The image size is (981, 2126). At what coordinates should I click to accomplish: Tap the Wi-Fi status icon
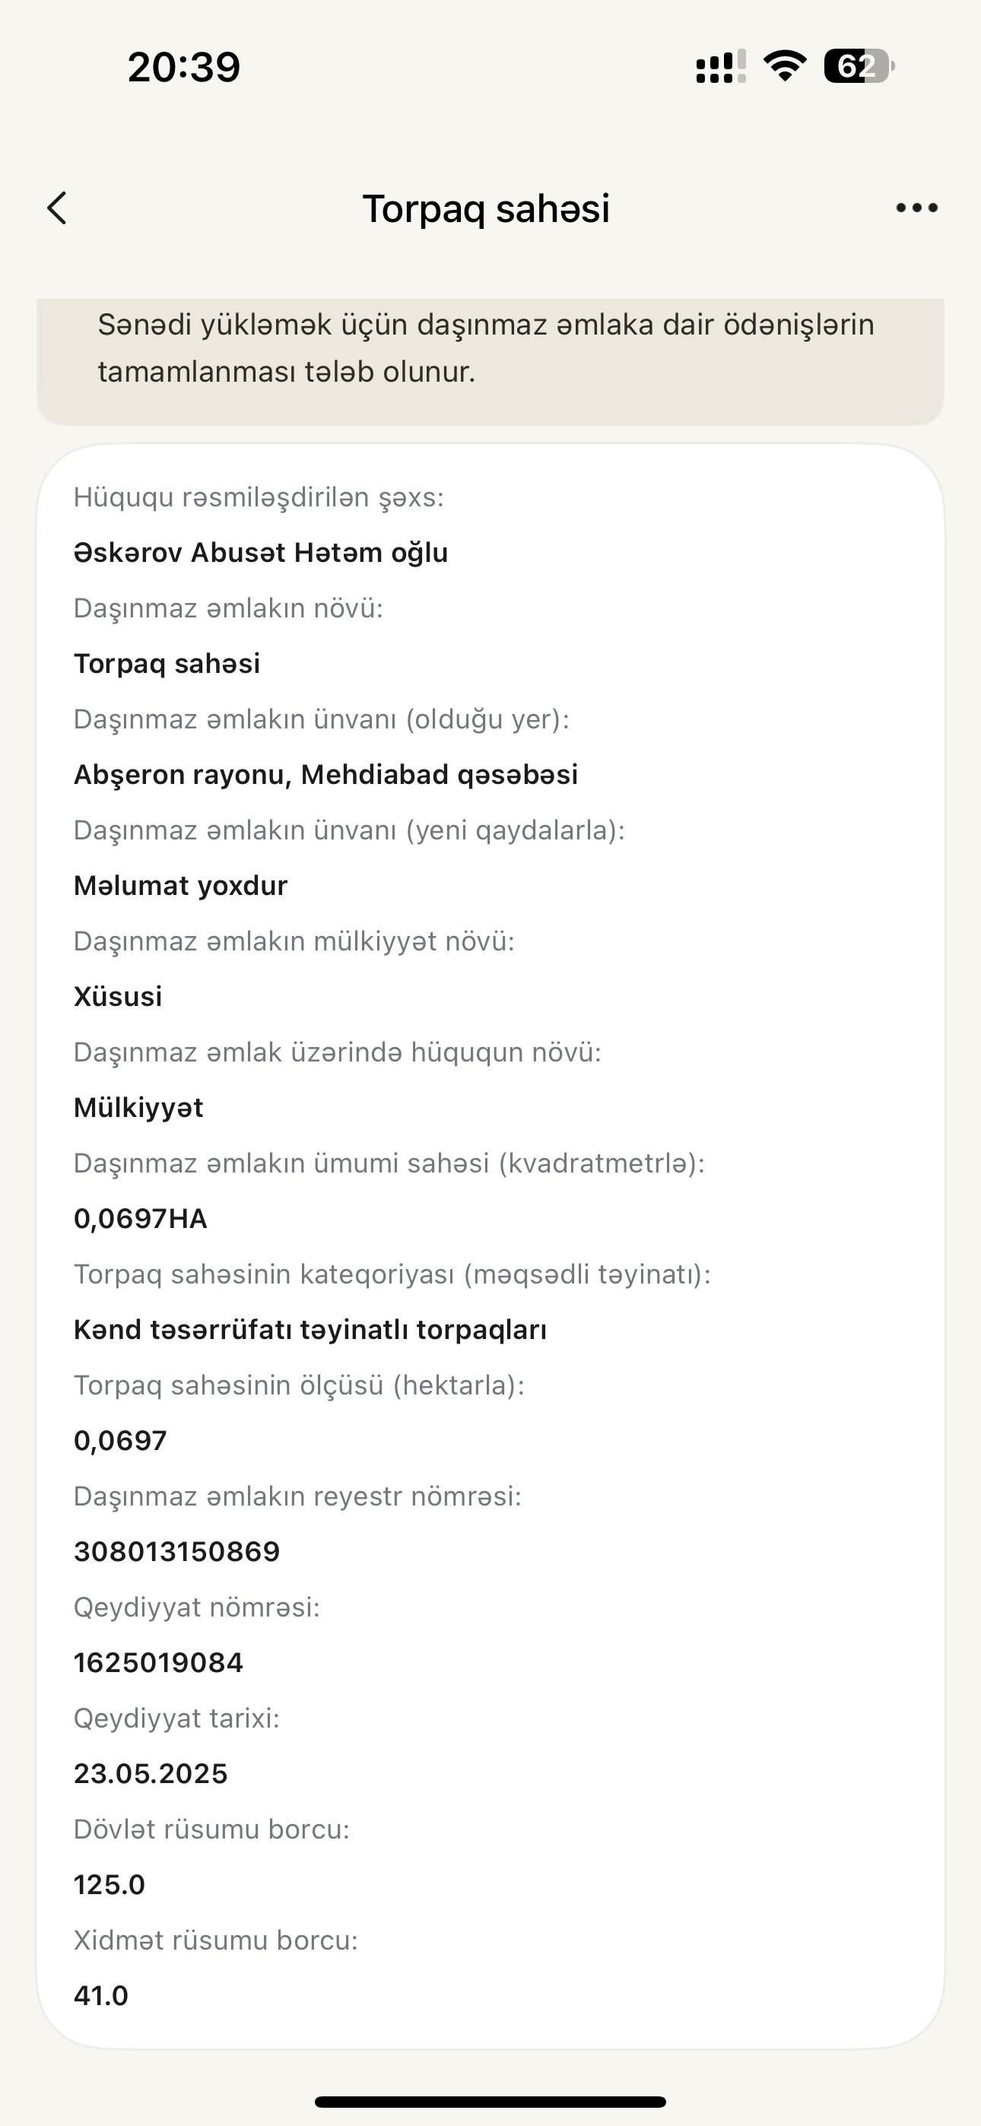pos(785,66)
